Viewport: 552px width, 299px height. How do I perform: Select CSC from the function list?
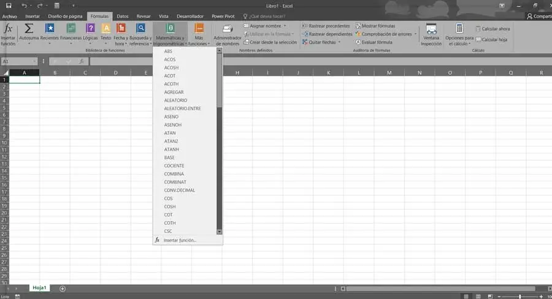coord(185,231)
